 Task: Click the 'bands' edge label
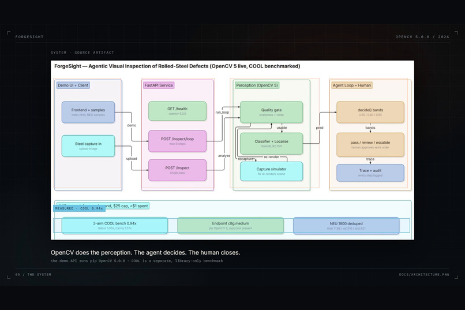pos(370,128)
